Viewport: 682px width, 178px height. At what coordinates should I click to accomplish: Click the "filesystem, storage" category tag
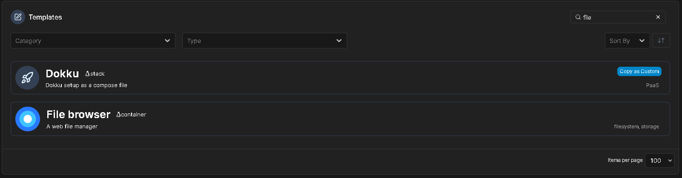coord(636,127)
